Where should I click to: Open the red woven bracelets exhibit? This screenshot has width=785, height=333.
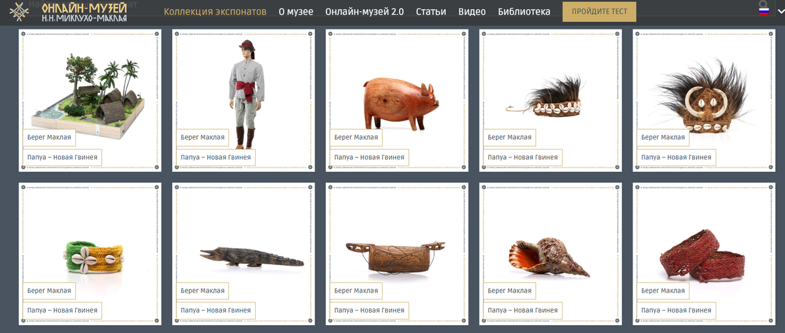704,253
